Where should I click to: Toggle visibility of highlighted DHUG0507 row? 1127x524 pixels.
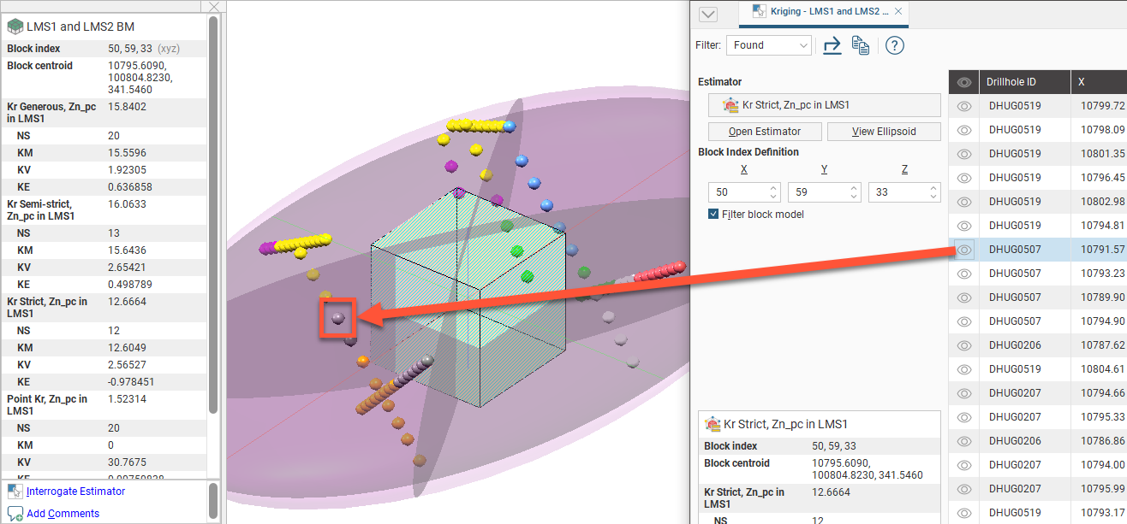point(964,250)
